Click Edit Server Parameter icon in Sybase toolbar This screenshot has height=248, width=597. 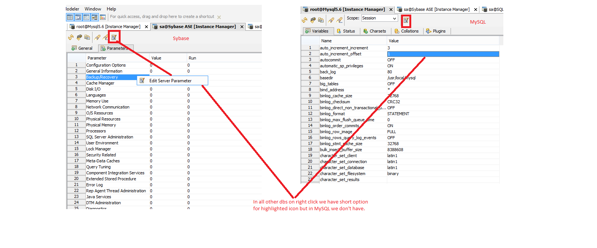pos(114,37)
